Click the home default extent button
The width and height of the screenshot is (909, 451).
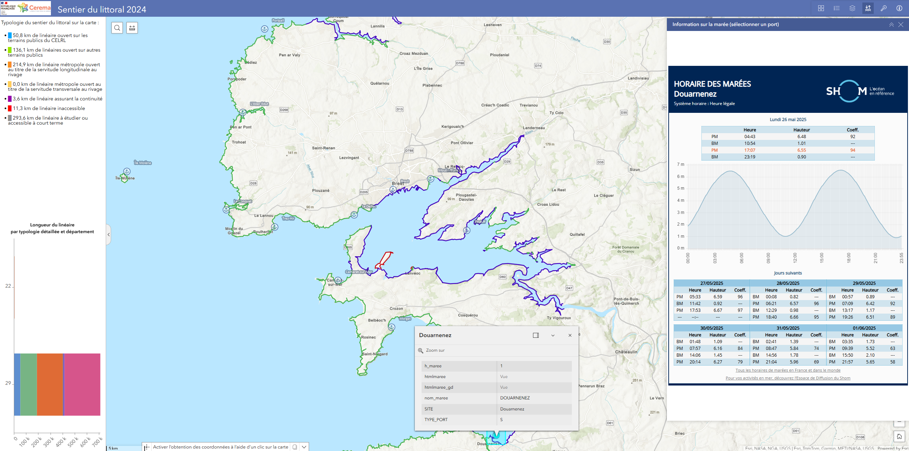click(899, 436)
